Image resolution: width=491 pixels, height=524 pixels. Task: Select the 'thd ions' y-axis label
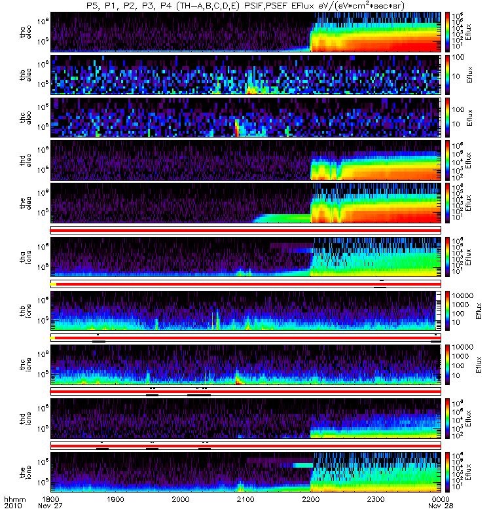click(26, 419)
